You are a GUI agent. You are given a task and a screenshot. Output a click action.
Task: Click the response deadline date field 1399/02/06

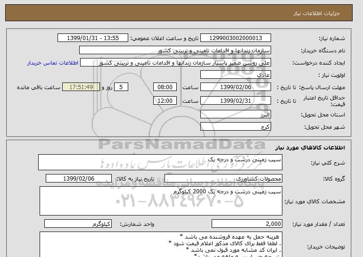tap(235, 87)
